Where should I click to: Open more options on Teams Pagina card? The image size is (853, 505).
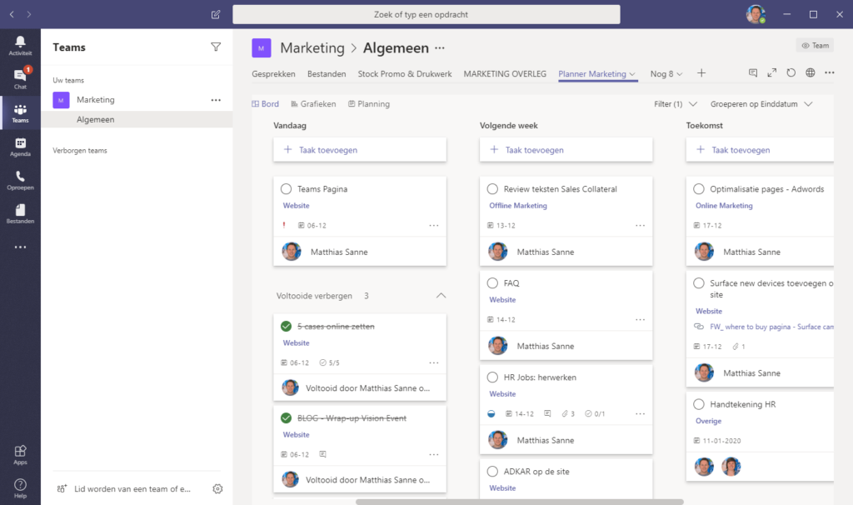(x=433, y=225)
